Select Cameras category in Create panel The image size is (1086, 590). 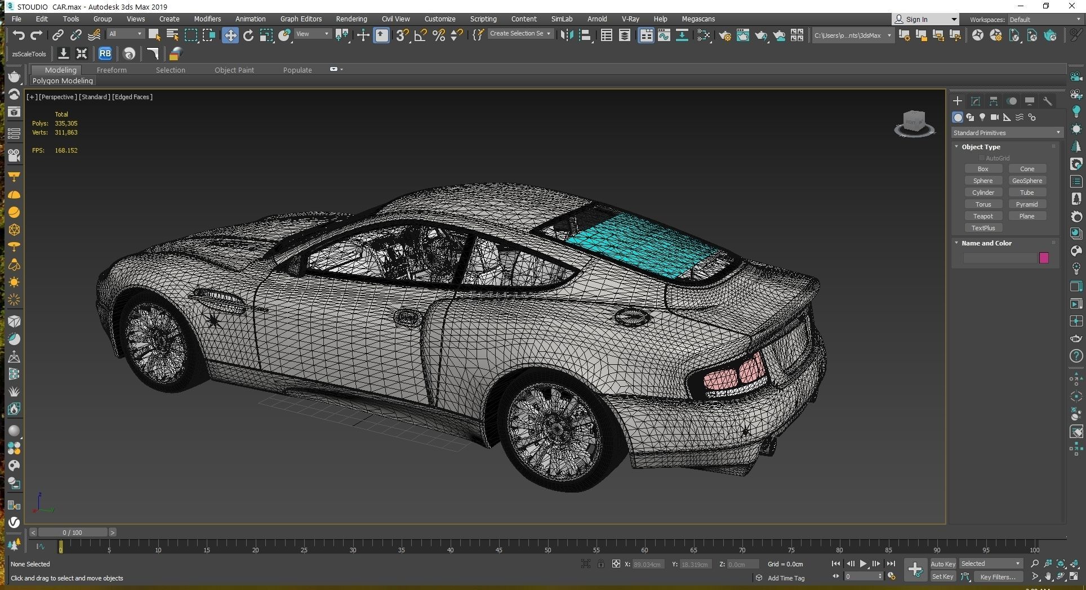(x=994, y=117)
